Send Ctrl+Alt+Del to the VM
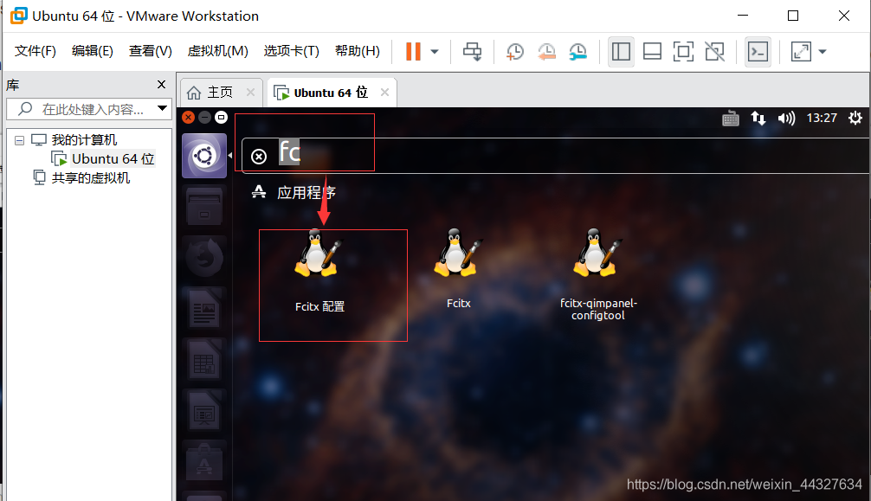Screen dimensions: 871x501 472,52
